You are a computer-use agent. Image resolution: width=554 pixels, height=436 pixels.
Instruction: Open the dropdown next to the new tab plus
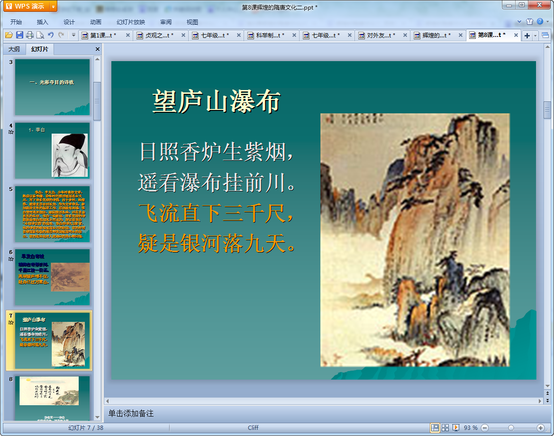(x=535, y=36)
